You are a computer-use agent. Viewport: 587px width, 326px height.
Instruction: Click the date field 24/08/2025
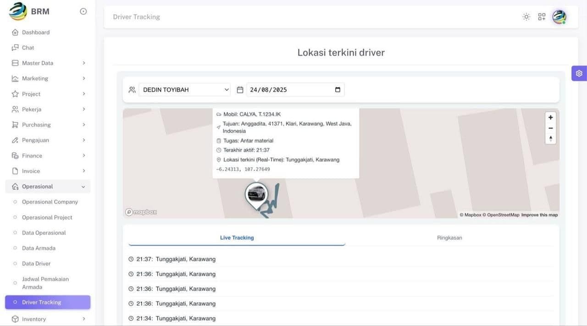point(295,90)
